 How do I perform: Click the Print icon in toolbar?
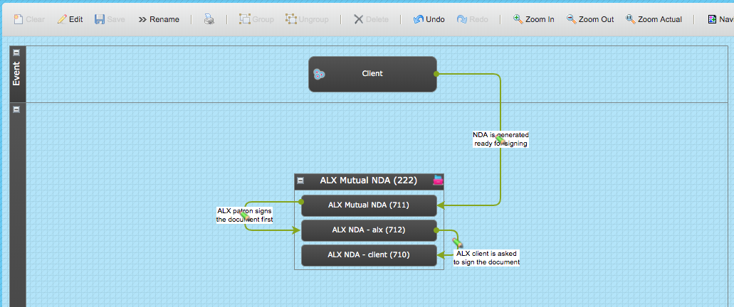209,19
